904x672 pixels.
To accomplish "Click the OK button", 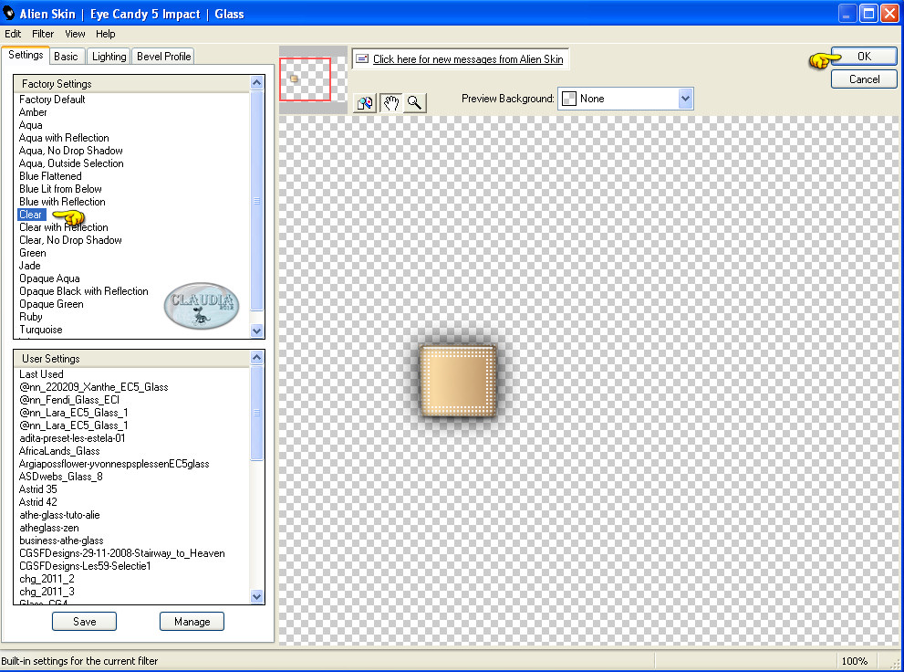I will (x=864, y=57).
